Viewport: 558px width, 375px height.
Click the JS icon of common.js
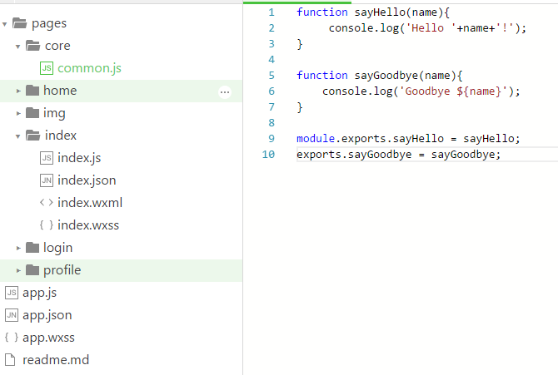(47, 68)
